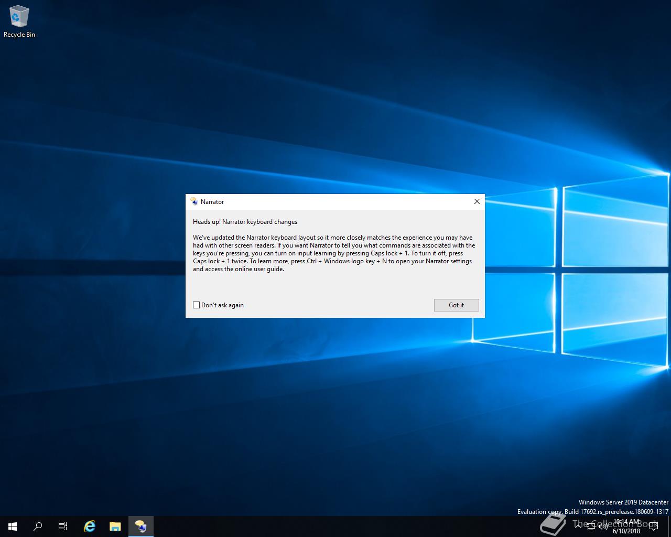This screenshot has height=537, width=671.
Task: Open the taskbar clock and date
Action: [626, 527]
